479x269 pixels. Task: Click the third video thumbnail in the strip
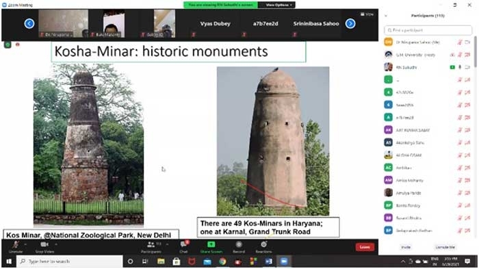pyautogui.click(x=164, y=23)
